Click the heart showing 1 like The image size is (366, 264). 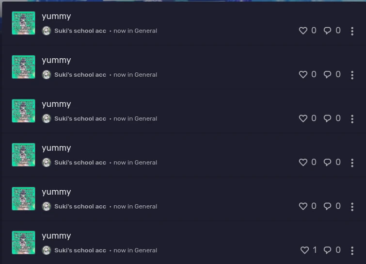(x=304, y=250)
